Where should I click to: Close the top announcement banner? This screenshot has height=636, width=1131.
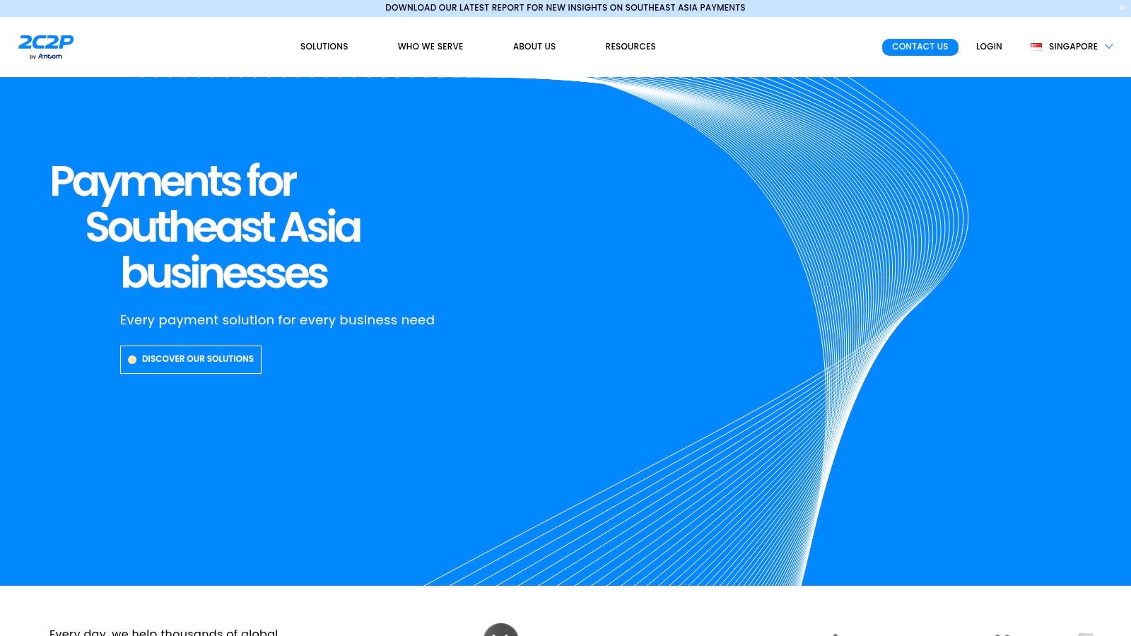tap(1122, 8)
